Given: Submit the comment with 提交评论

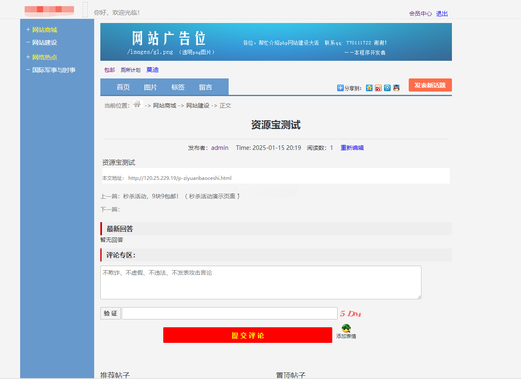Looking at the screenshot, I should [248, 335].
